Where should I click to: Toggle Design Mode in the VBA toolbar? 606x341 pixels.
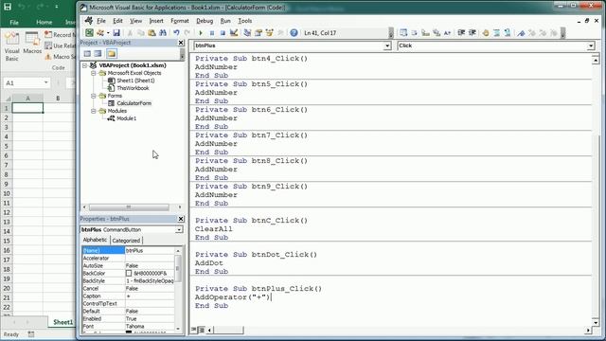(x=234, y=33)
